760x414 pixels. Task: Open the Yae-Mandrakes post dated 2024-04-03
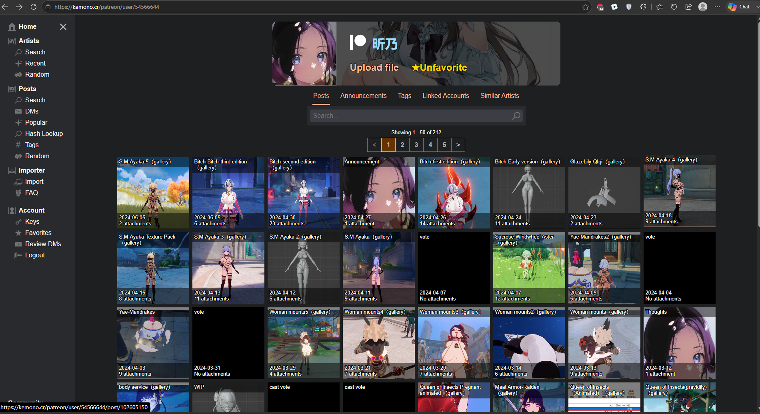(x=153, y=343)
